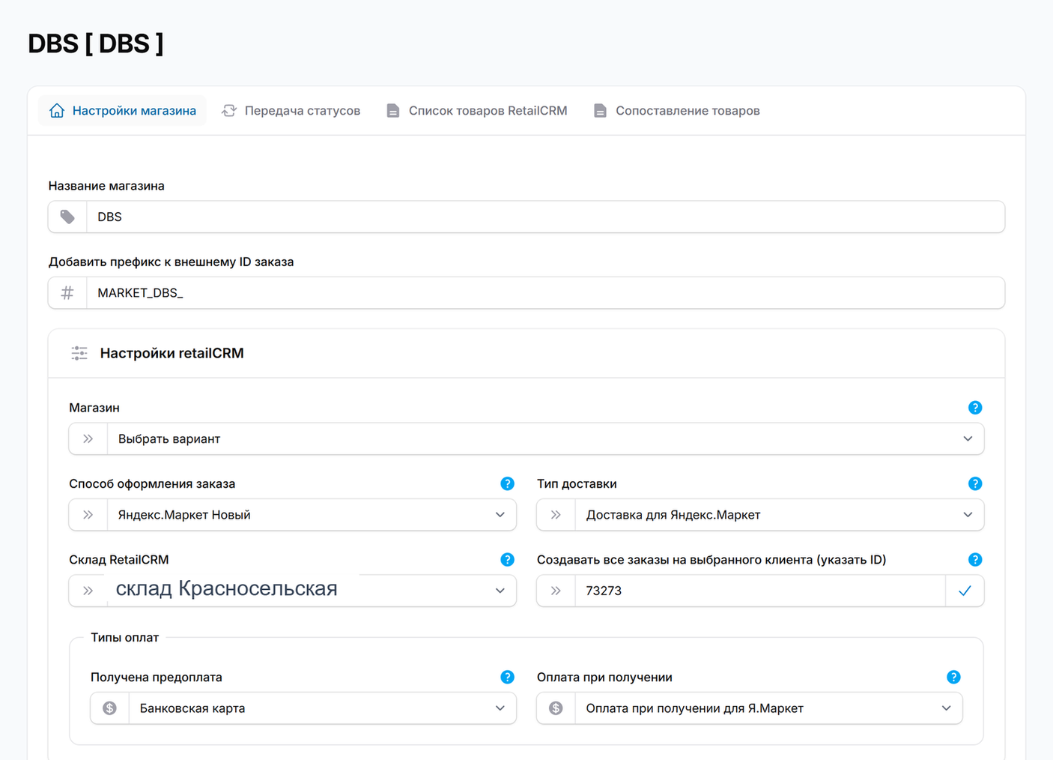The height and width of the screenshot is (760, 1053).
Task: Click the double-chevron icon beside client ID 73273
Action: [556, 591]
